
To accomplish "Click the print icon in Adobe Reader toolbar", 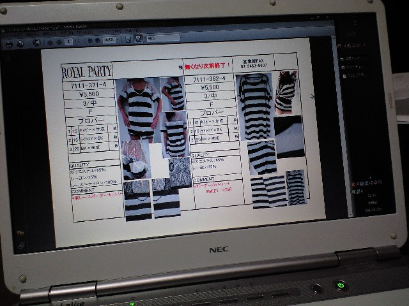I will 9,44.
